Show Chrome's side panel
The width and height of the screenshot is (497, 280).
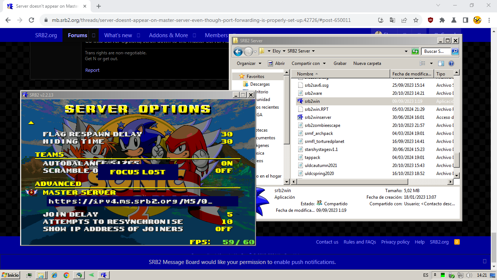(466, 20)
